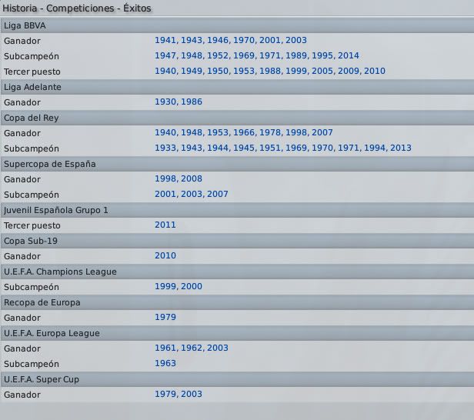Open the 1941 Liga BBVA Ganador year
Screen dimensions: 474x420
pyautogui.click(x=165, y=40)
